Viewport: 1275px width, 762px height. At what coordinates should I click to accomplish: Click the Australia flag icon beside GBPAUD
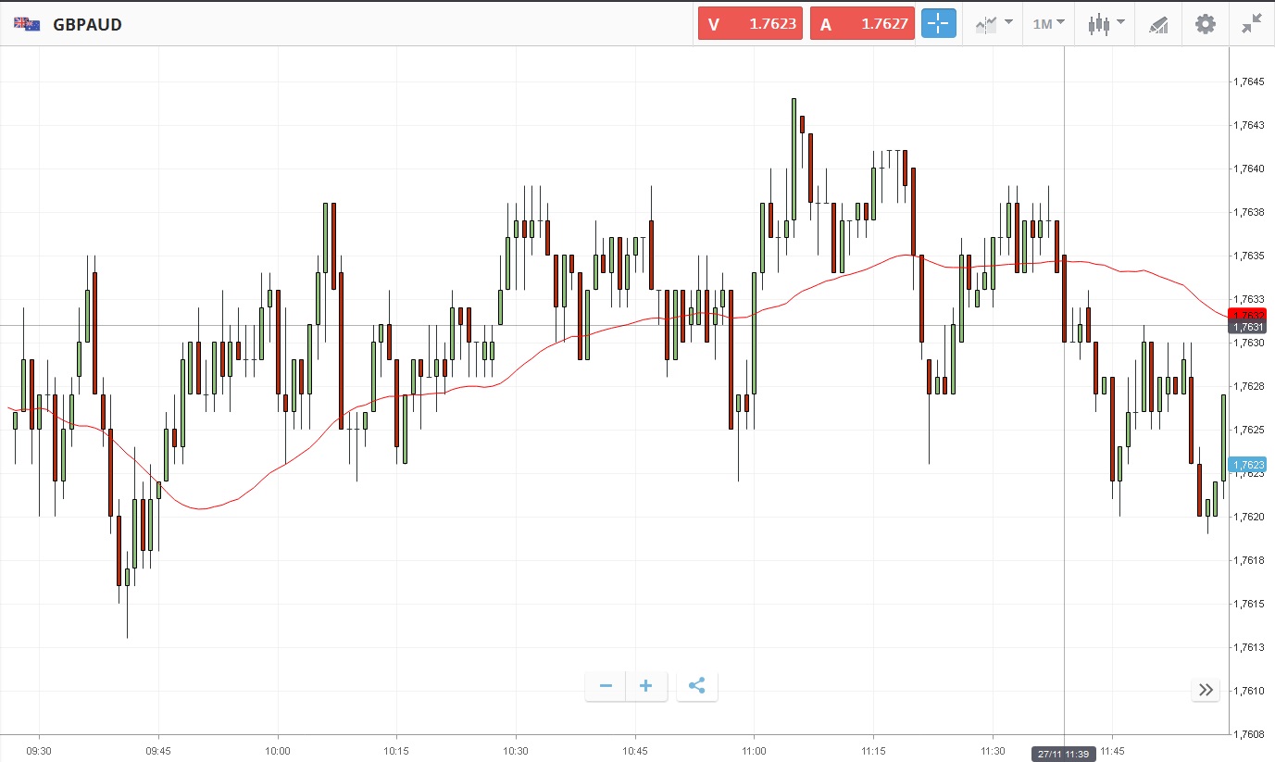coord(26,24)
